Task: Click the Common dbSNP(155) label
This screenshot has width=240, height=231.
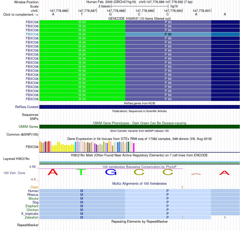Action: tap(22, 134)
